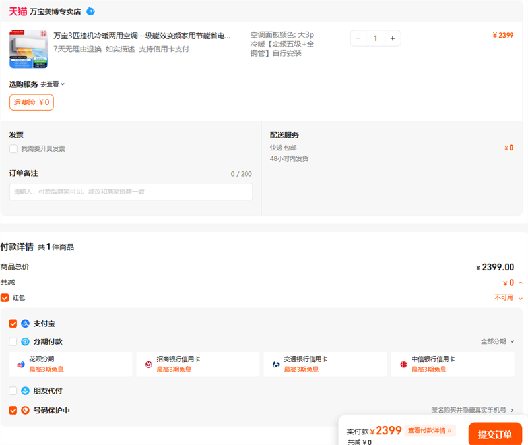The image size is (528, 445).
Task: Click the Tmall (天猫) logo
Action: (18, 11)
